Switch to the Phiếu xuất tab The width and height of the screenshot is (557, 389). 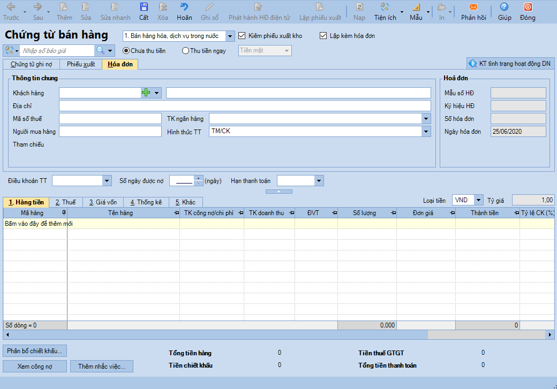click(81, 64)
